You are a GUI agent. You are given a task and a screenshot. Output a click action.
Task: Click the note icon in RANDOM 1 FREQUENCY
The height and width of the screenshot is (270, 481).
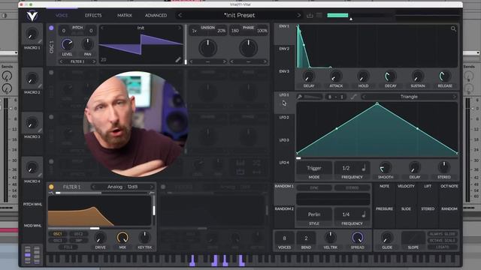(364, 214)
